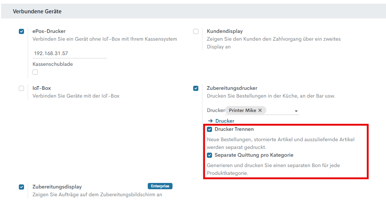Select the Printer Mike tag
Image resolution: width=386 pixels, height=204 pixels.
[242, 110]
